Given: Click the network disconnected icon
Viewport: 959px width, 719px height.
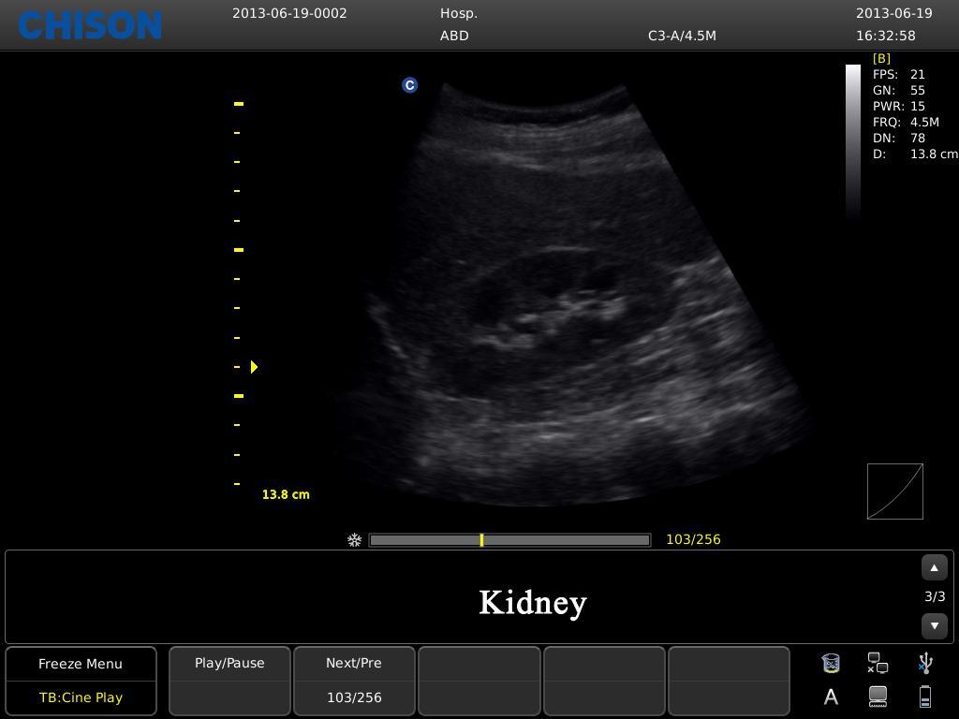Looking at the screenshot, I should [878, 664].
